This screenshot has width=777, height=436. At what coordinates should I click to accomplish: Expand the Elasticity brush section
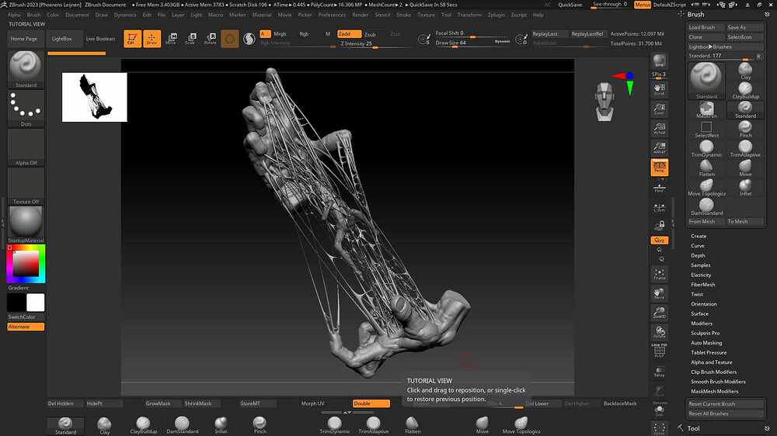tap(701, 275)
